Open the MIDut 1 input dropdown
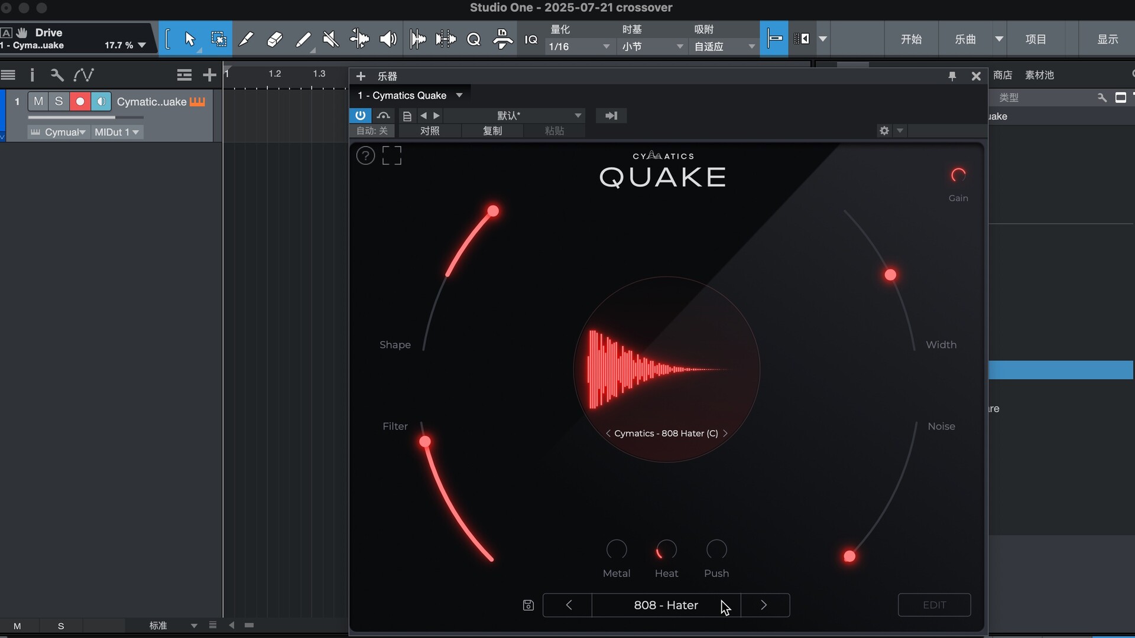This screenshot has width=1135, height=638. [x=116, y=132]
